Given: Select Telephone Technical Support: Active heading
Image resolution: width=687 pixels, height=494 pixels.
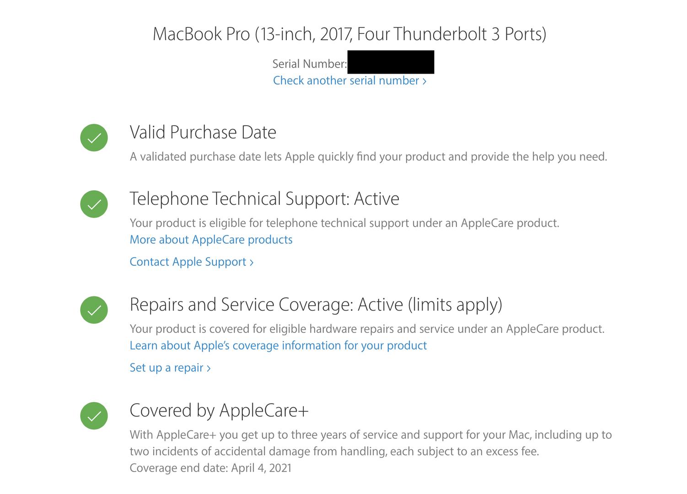Looking at the screenshot, I should coord(264,199).
